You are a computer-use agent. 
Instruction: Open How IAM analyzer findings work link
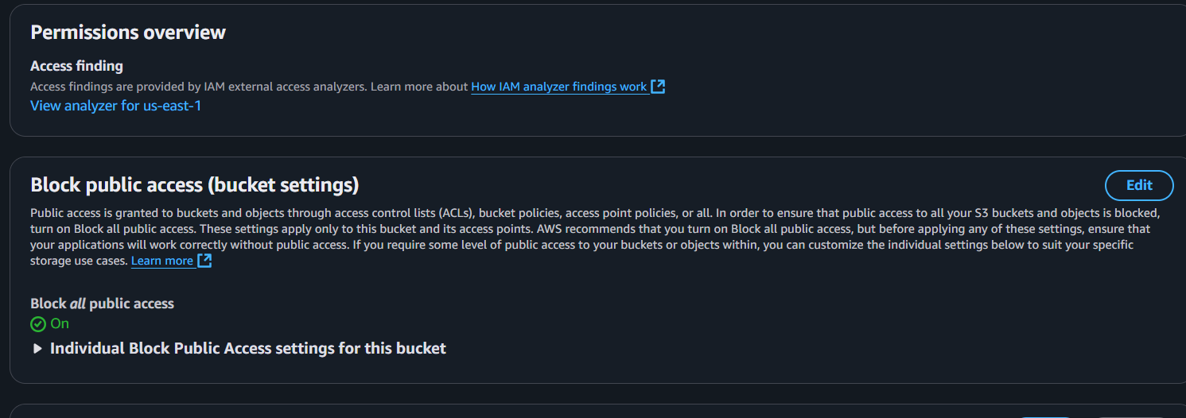pos(558,87)
